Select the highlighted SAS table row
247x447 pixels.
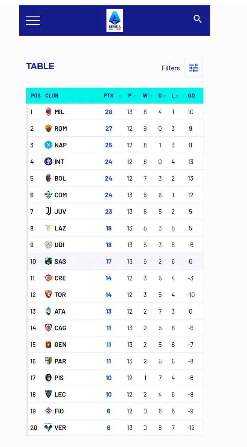[x=116, y=261]
